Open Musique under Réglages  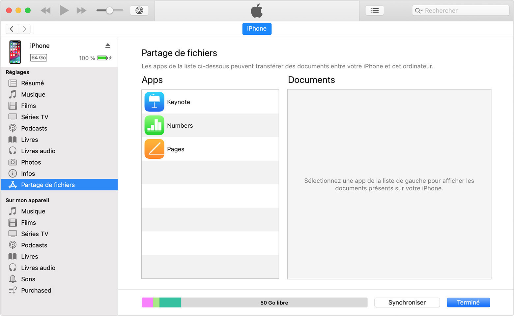click(59, 94)
